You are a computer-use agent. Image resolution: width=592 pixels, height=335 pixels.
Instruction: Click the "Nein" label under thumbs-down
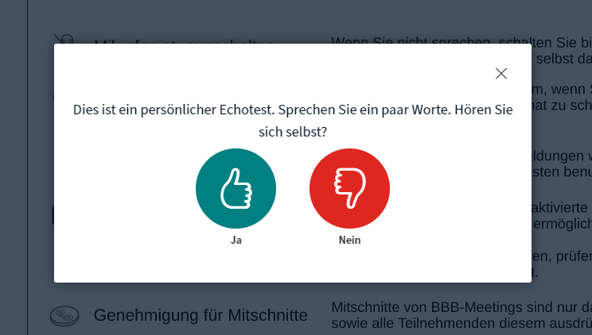pos(349,240)
